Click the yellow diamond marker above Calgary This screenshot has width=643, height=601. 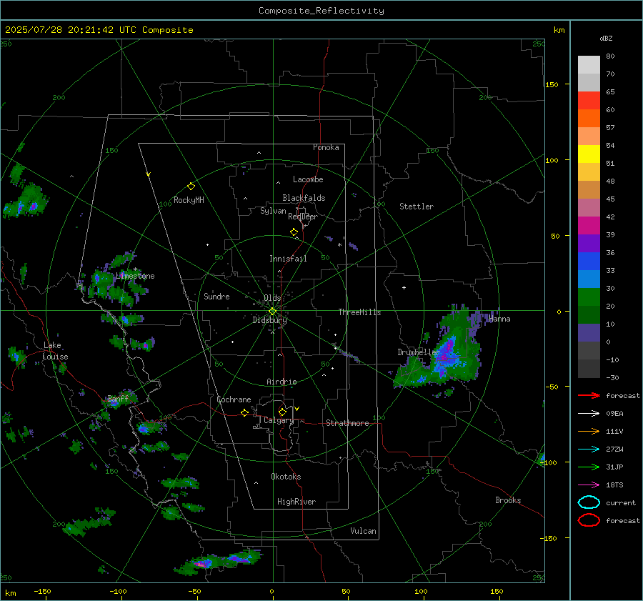[x=282, y=412]
